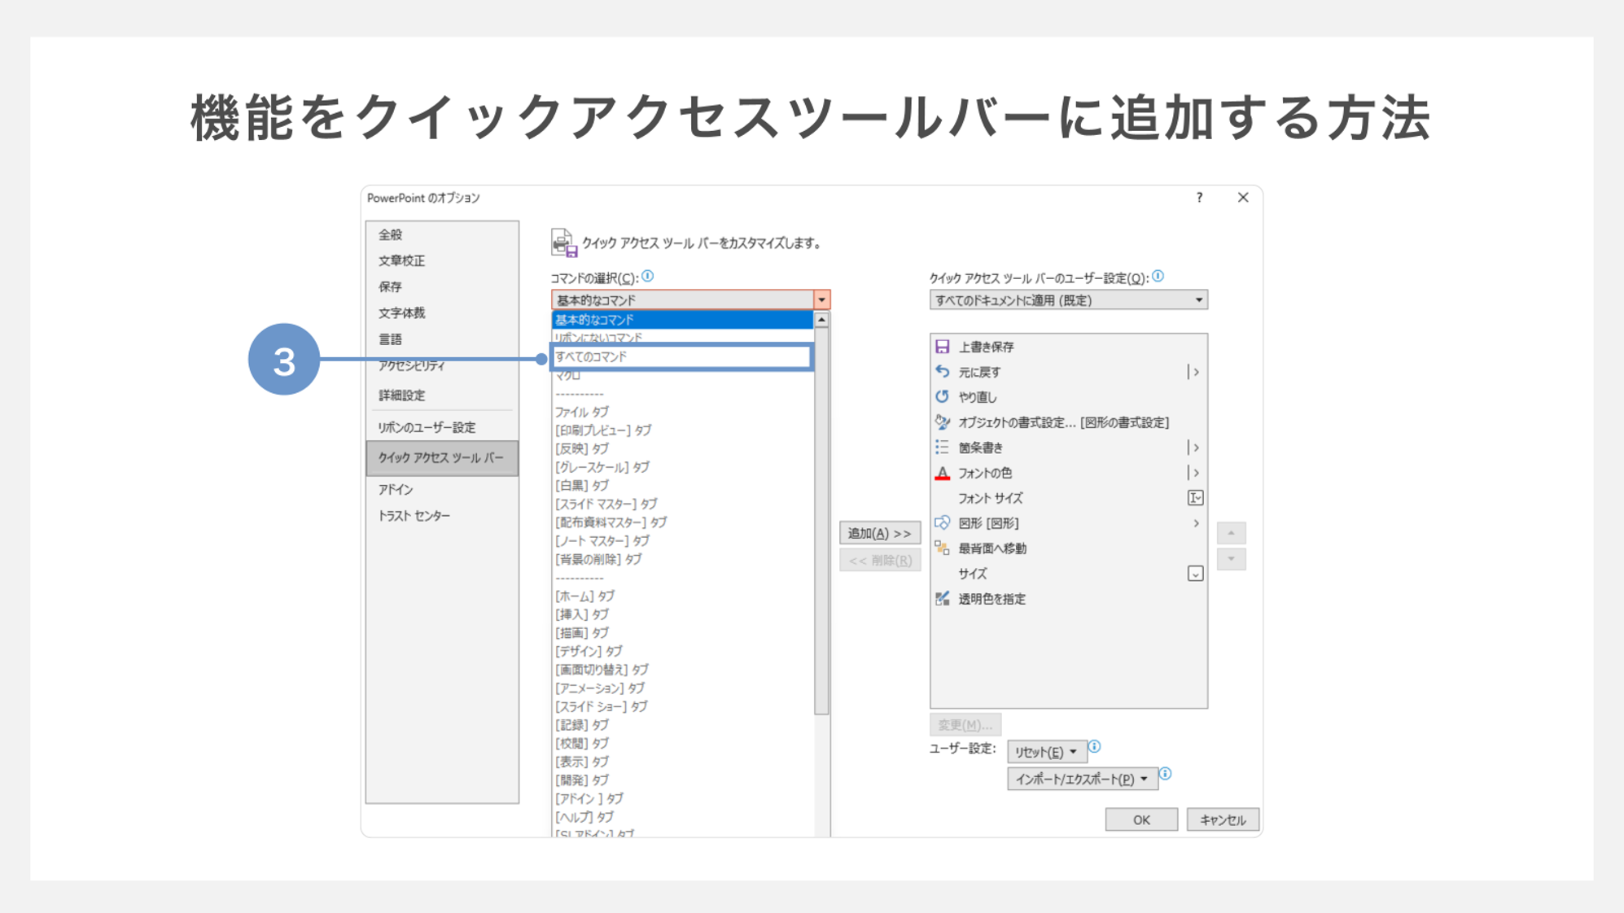The height and width of the screenshot is (913, 1624).
Task: Choose [デザイン] タブ in the list
Action: point(682,651)
